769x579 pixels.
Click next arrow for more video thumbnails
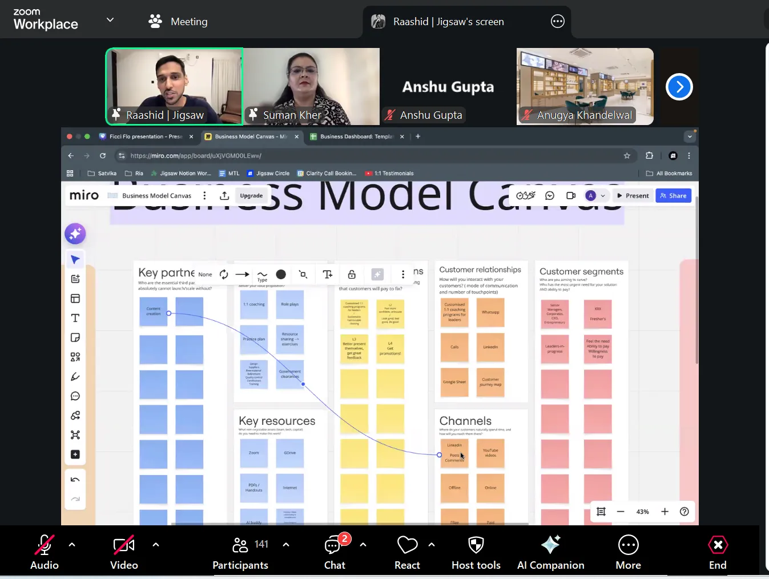tap(679, 87)
